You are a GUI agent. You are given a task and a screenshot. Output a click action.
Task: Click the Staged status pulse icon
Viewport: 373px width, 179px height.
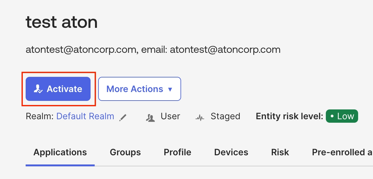200,117
